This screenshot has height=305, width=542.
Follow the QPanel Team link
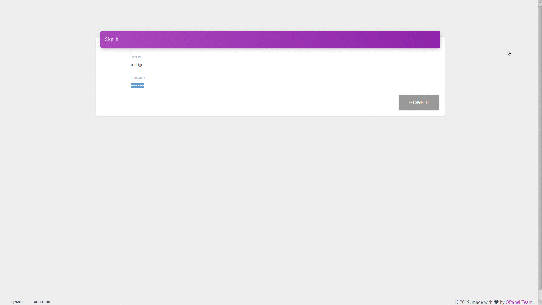519,302
